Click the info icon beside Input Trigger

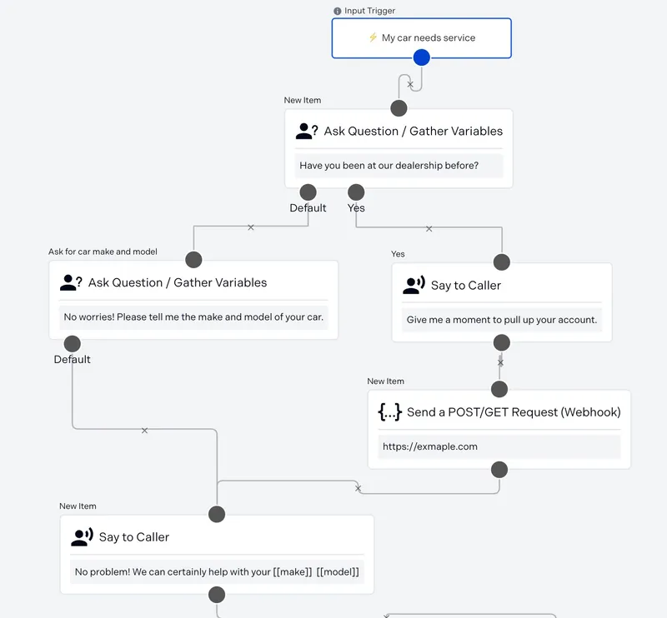point(338,11)
